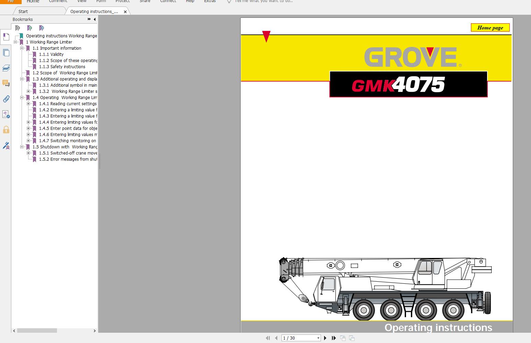Go to bookmark 1.1.3 Safety instructions
The height and width of the screenshot is (343, 531).
pyautogui.click(x=62, y=67)
